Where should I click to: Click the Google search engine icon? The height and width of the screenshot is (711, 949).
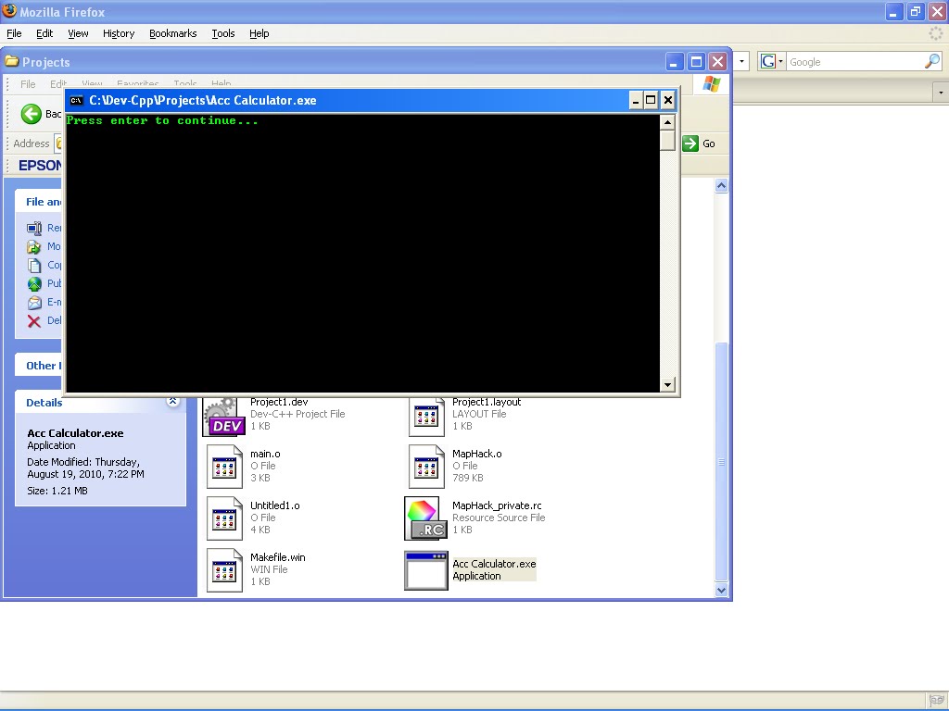768,61
